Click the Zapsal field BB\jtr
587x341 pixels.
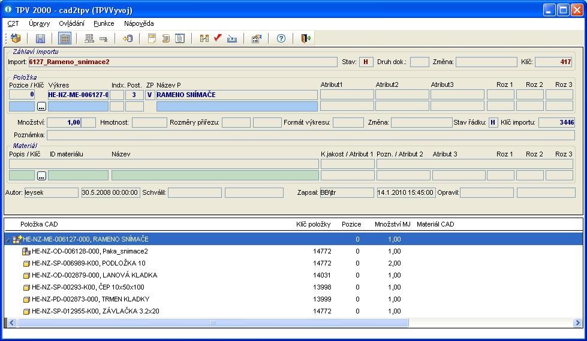(347, 193)
